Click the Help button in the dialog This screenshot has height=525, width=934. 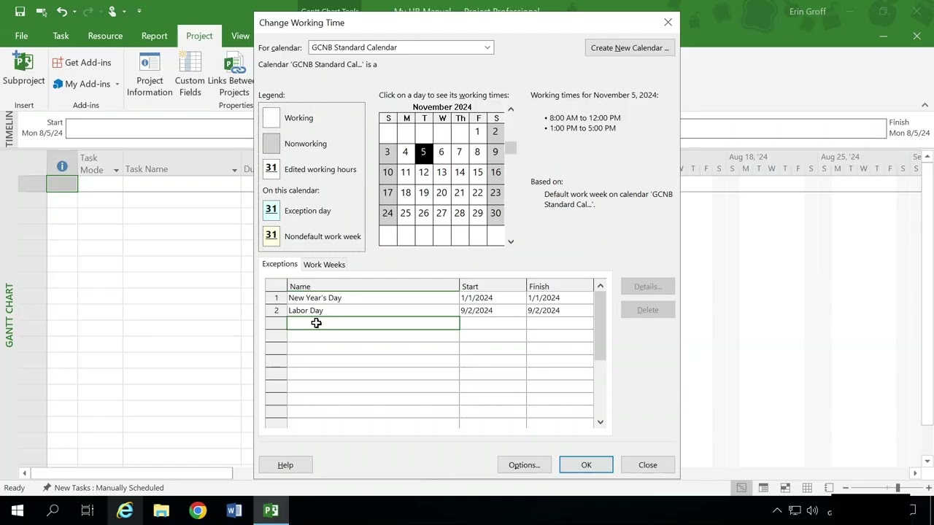click(285, 465)
